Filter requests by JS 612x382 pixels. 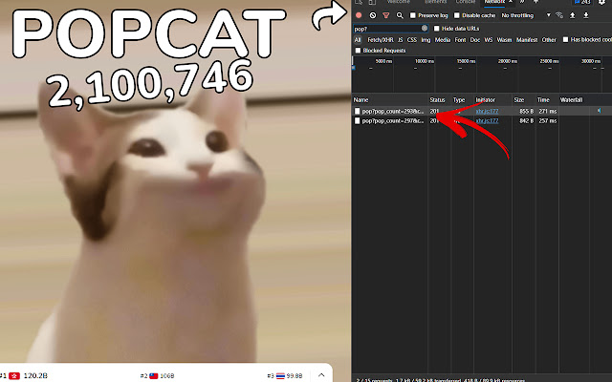click(400, 40)
